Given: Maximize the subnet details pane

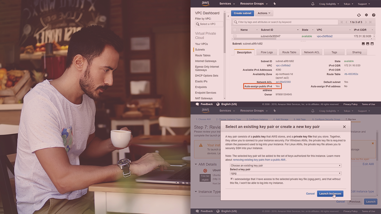Looking at the screenshot, I should click(x=372, y=44).
